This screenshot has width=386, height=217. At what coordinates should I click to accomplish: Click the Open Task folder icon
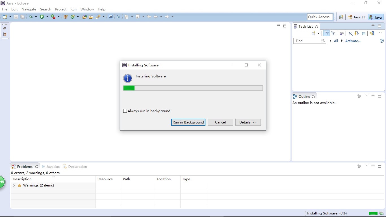click(91, 17)
